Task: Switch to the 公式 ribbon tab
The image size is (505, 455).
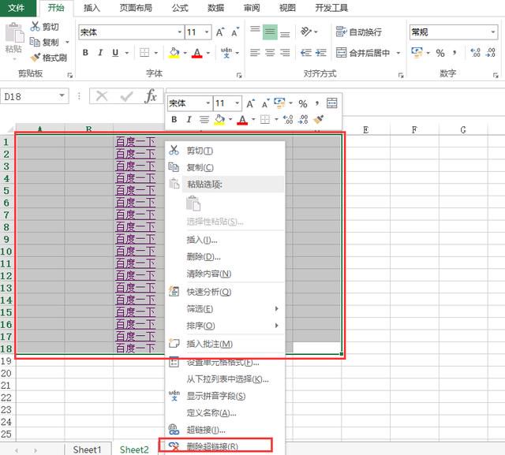Action: [180, 8]
